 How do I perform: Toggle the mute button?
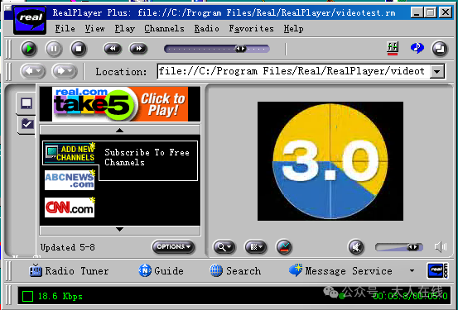(x=356, y=247)
